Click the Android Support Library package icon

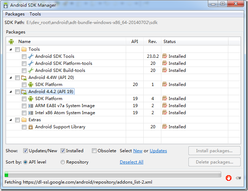click(x=31, y=127)
